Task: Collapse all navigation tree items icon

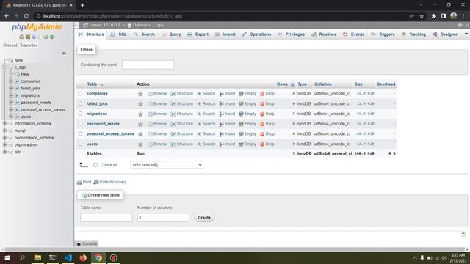Action: click(x=64, y=54)
